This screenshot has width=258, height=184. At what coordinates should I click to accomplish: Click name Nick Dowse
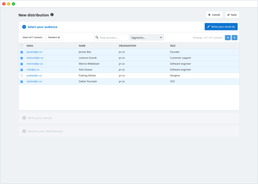pyautogui.click(x=85, y=70)
